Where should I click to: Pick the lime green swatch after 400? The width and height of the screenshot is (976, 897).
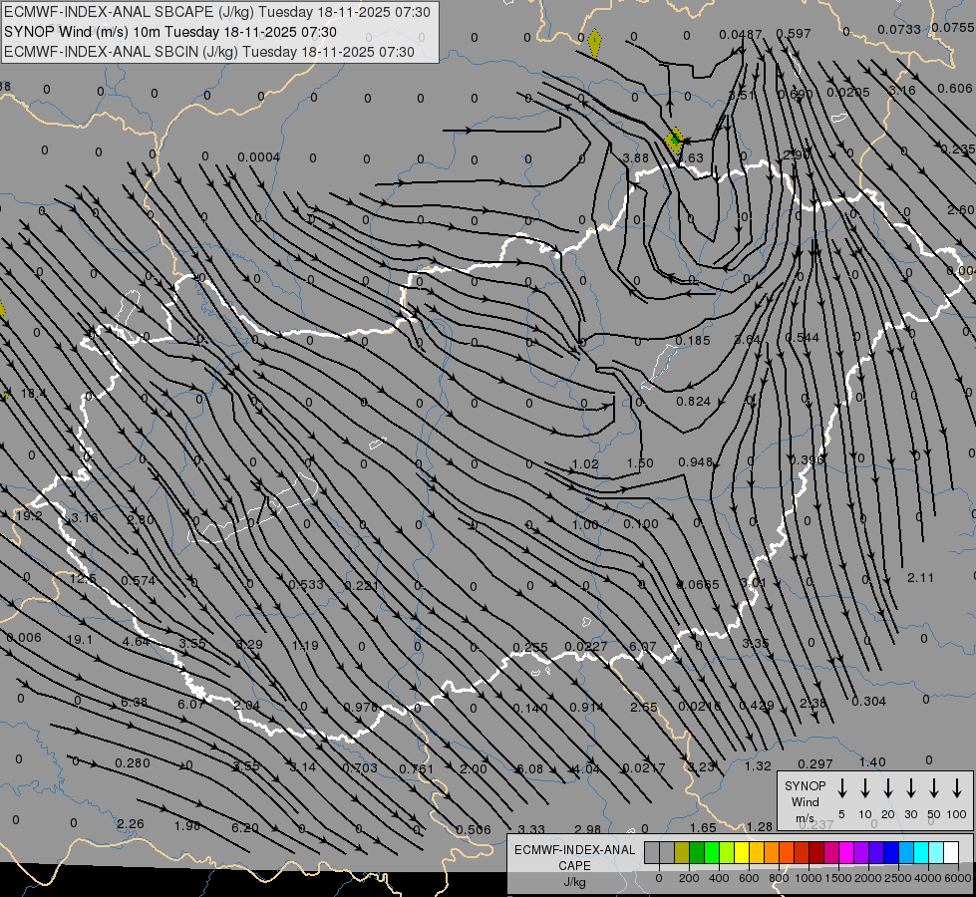727,853
